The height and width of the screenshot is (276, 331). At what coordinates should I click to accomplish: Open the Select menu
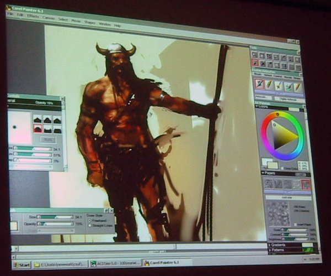coord(63,19)
